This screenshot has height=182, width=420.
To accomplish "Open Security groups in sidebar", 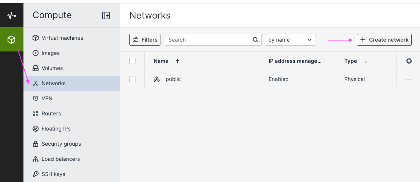I will 61,144.
